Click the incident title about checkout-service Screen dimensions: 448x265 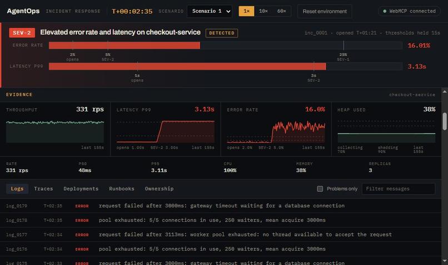(x=120, y=33)
